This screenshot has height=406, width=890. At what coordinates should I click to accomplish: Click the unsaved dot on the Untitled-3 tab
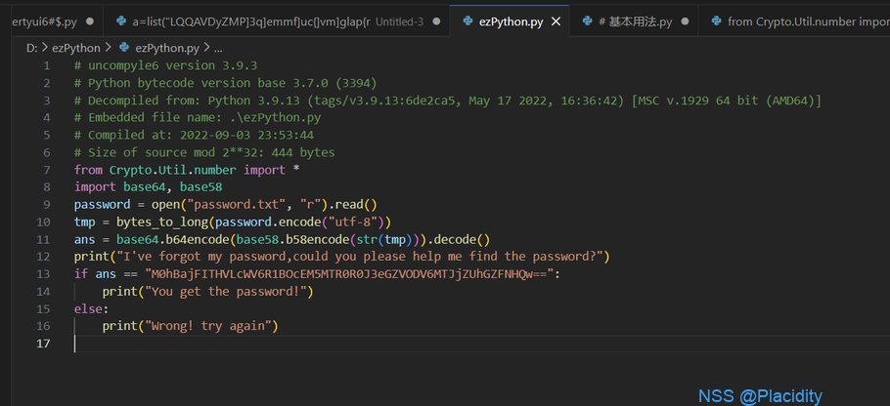tap(436, 21)
